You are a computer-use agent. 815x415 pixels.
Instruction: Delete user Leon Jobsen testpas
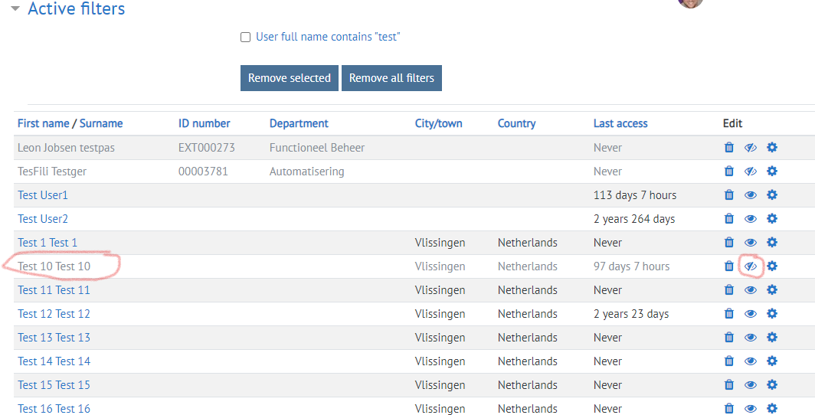(728, 148)
